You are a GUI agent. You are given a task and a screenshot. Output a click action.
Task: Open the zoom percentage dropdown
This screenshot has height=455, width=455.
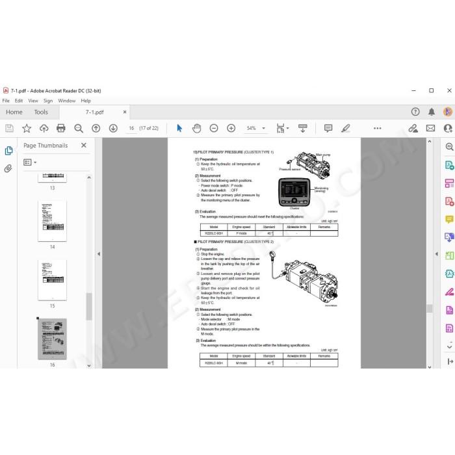click(x=263, y=128)
